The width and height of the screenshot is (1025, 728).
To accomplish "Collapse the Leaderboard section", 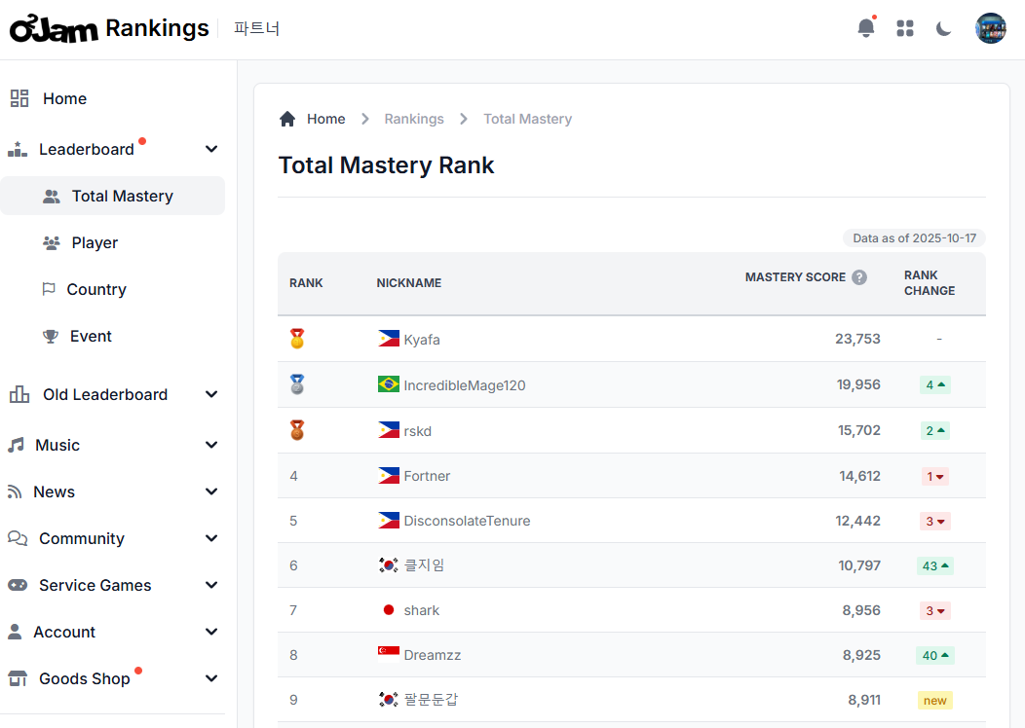I will click(211, 149).
